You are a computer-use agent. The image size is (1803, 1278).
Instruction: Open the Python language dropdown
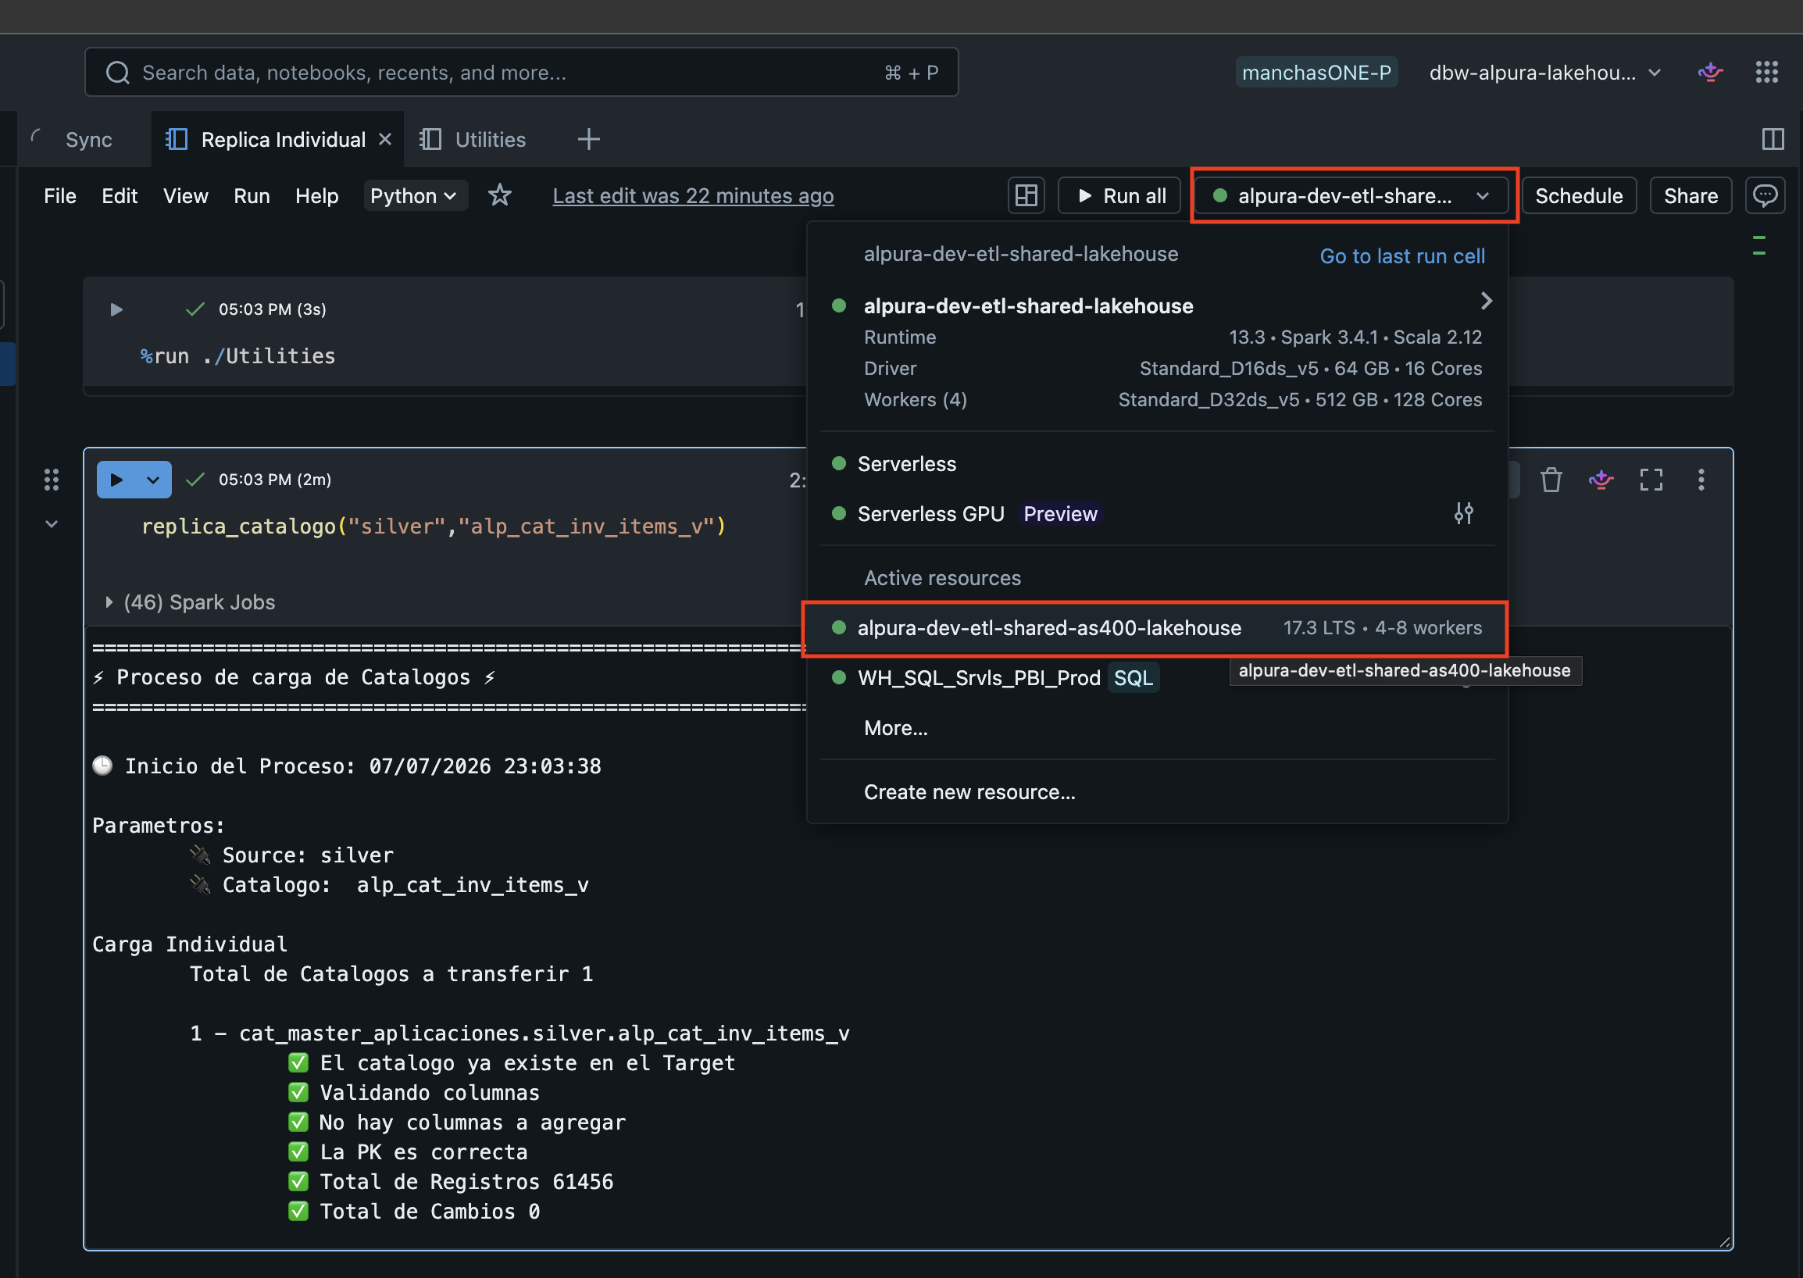coord(414,195)
